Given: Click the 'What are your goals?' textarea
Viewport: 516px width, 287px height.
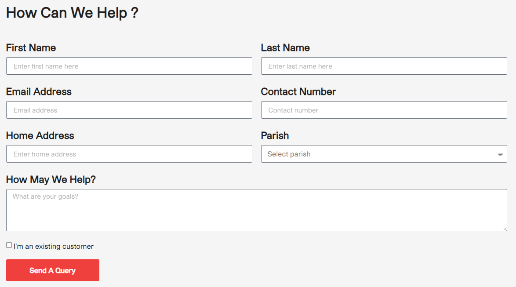Looking at the screenshot, I should (256, 210).
